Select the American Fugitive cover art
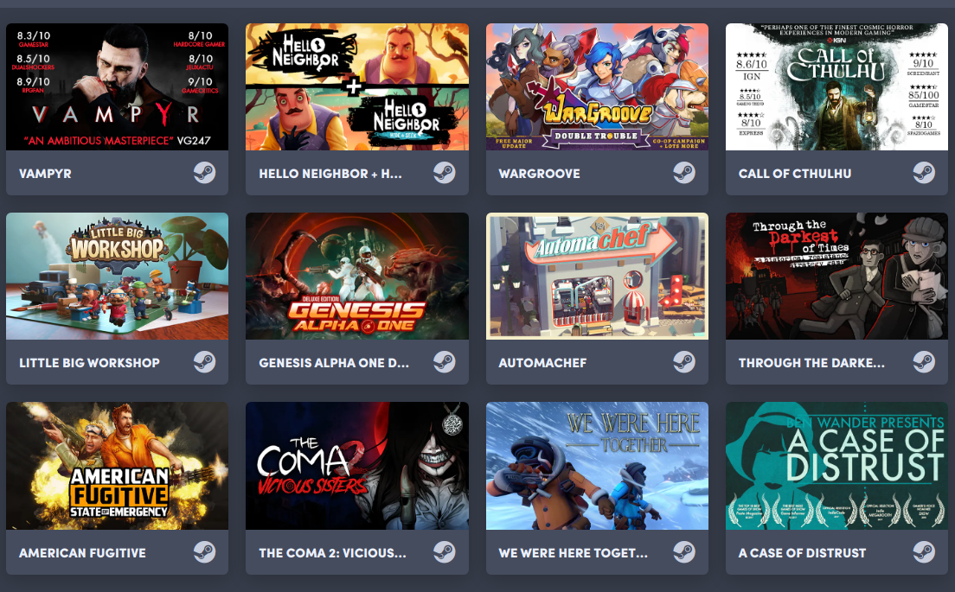 117,466
